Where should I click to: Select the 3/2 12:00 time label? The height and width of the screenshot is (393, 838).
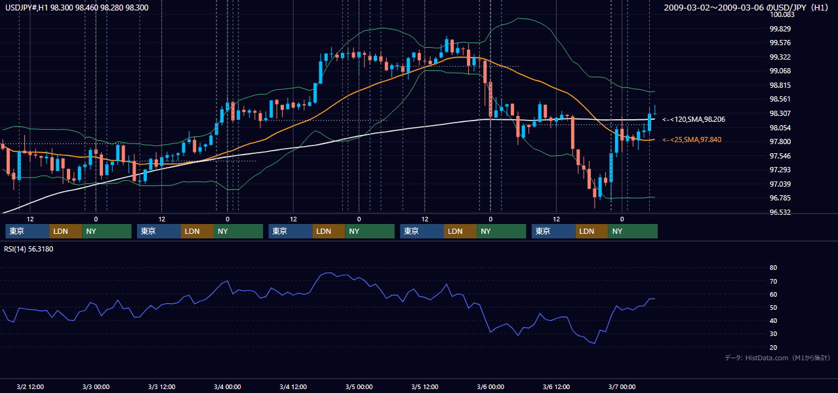(x=30, y=387)
